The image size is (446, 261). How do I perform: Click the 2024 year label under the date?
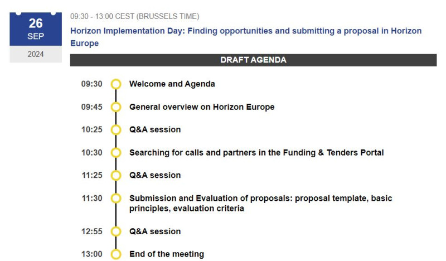click(x=36, y=54)
